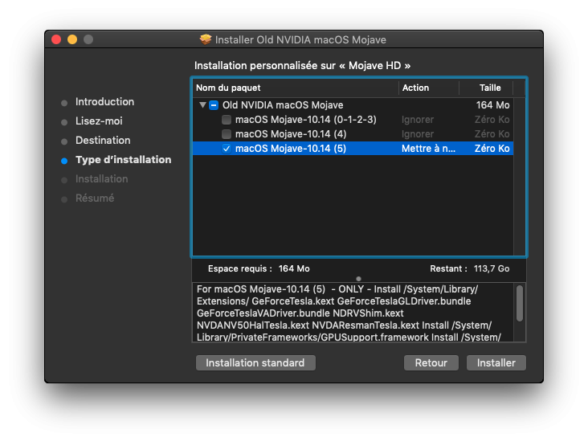Click 'Ignorer' in the (0-1-2-3) row

pyautogui.click(x=418, y=120)
